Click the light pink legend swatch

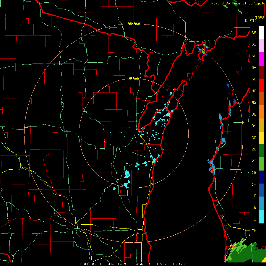tap(261, 45)
